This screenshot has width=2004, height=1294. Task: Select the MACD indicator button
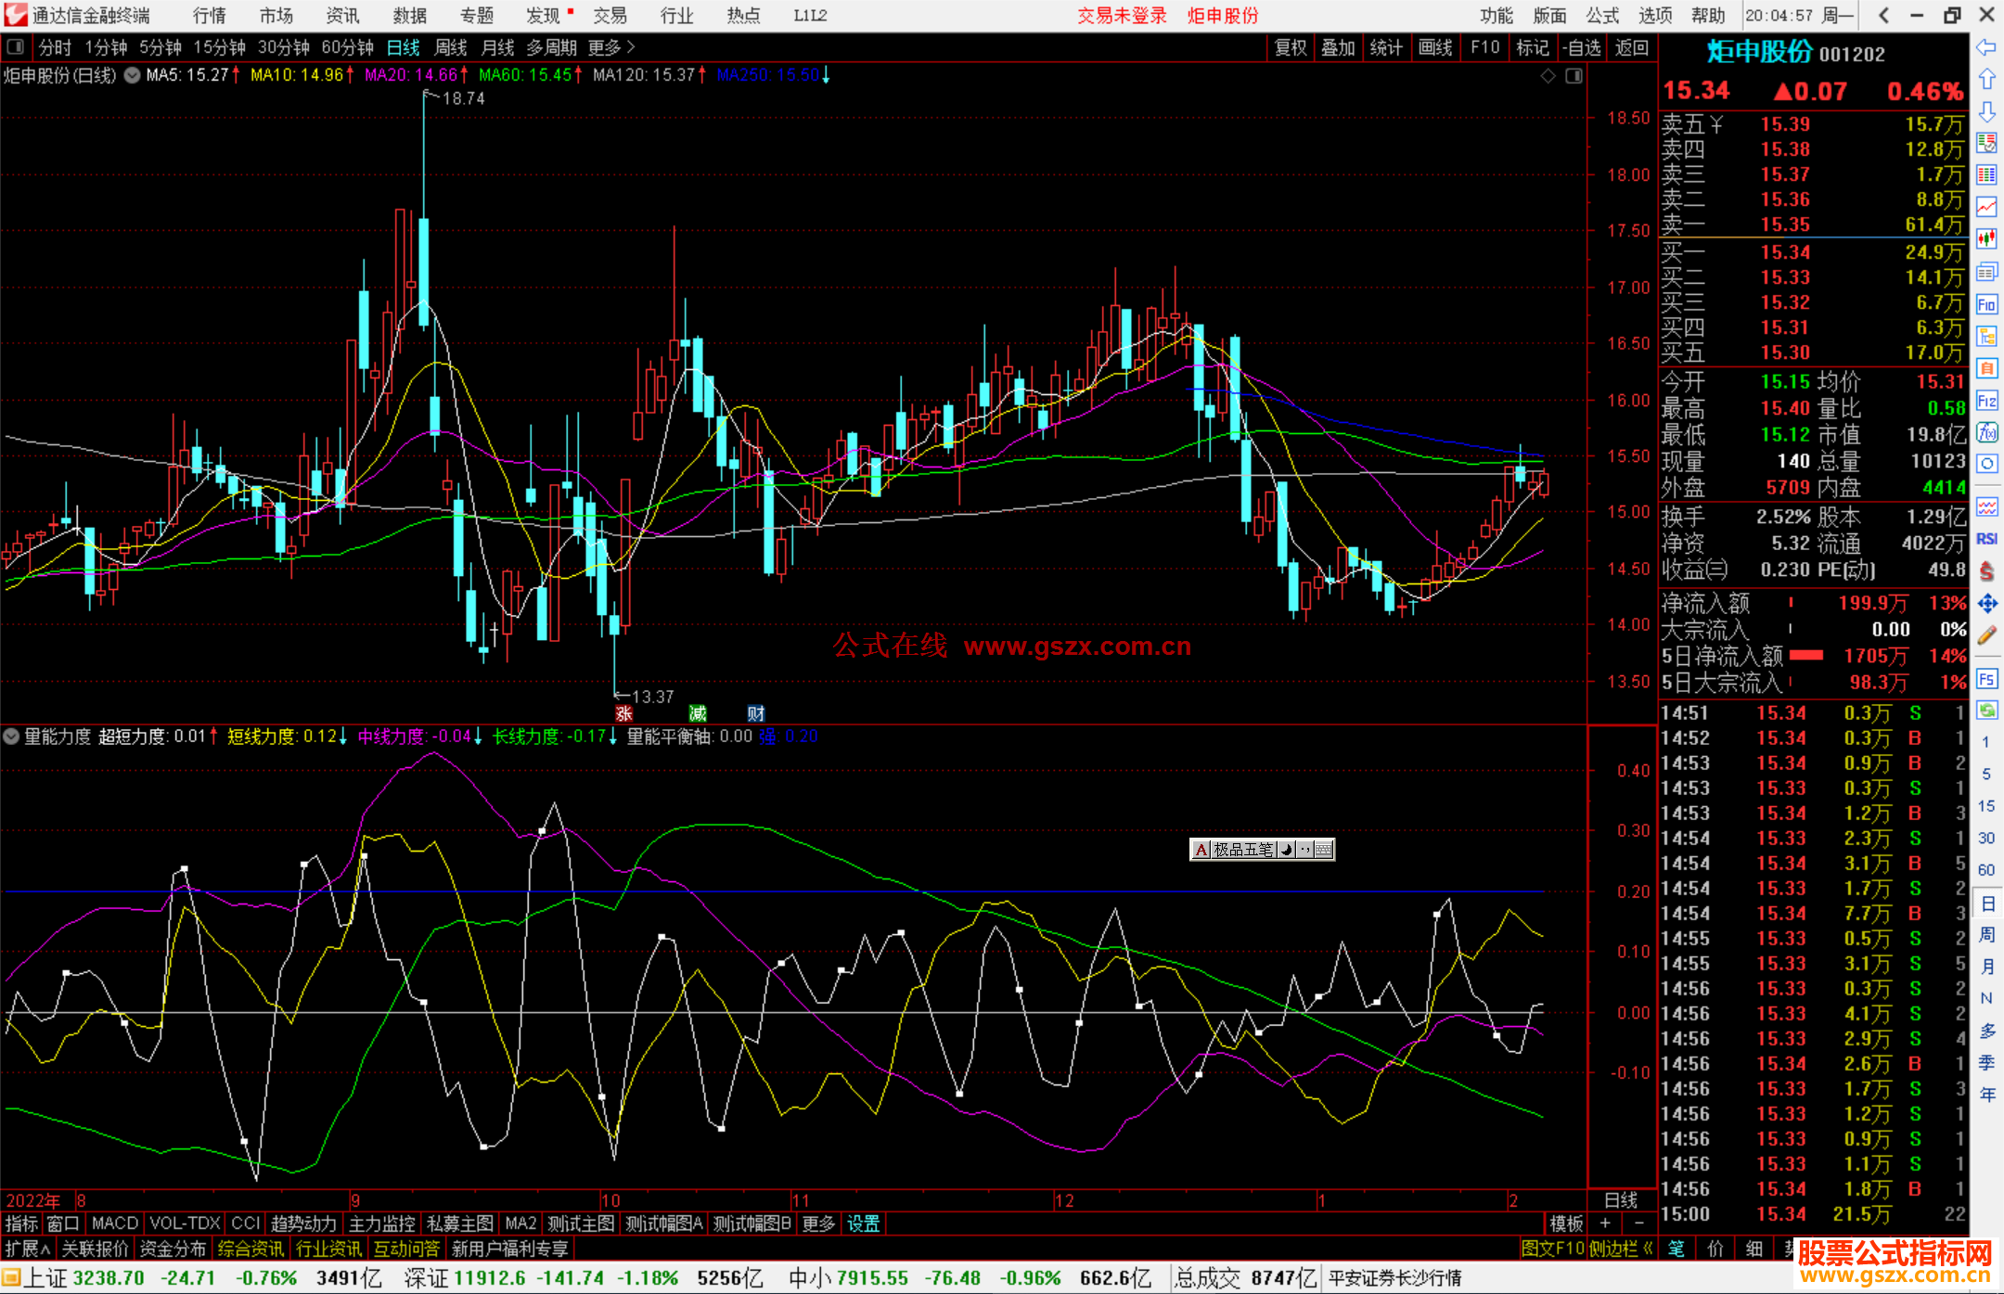coord(114,1224)
